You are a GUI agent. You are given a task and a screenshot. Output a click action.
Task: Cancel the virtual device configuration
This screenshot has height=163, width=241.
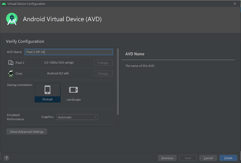(x=208, y=158)
